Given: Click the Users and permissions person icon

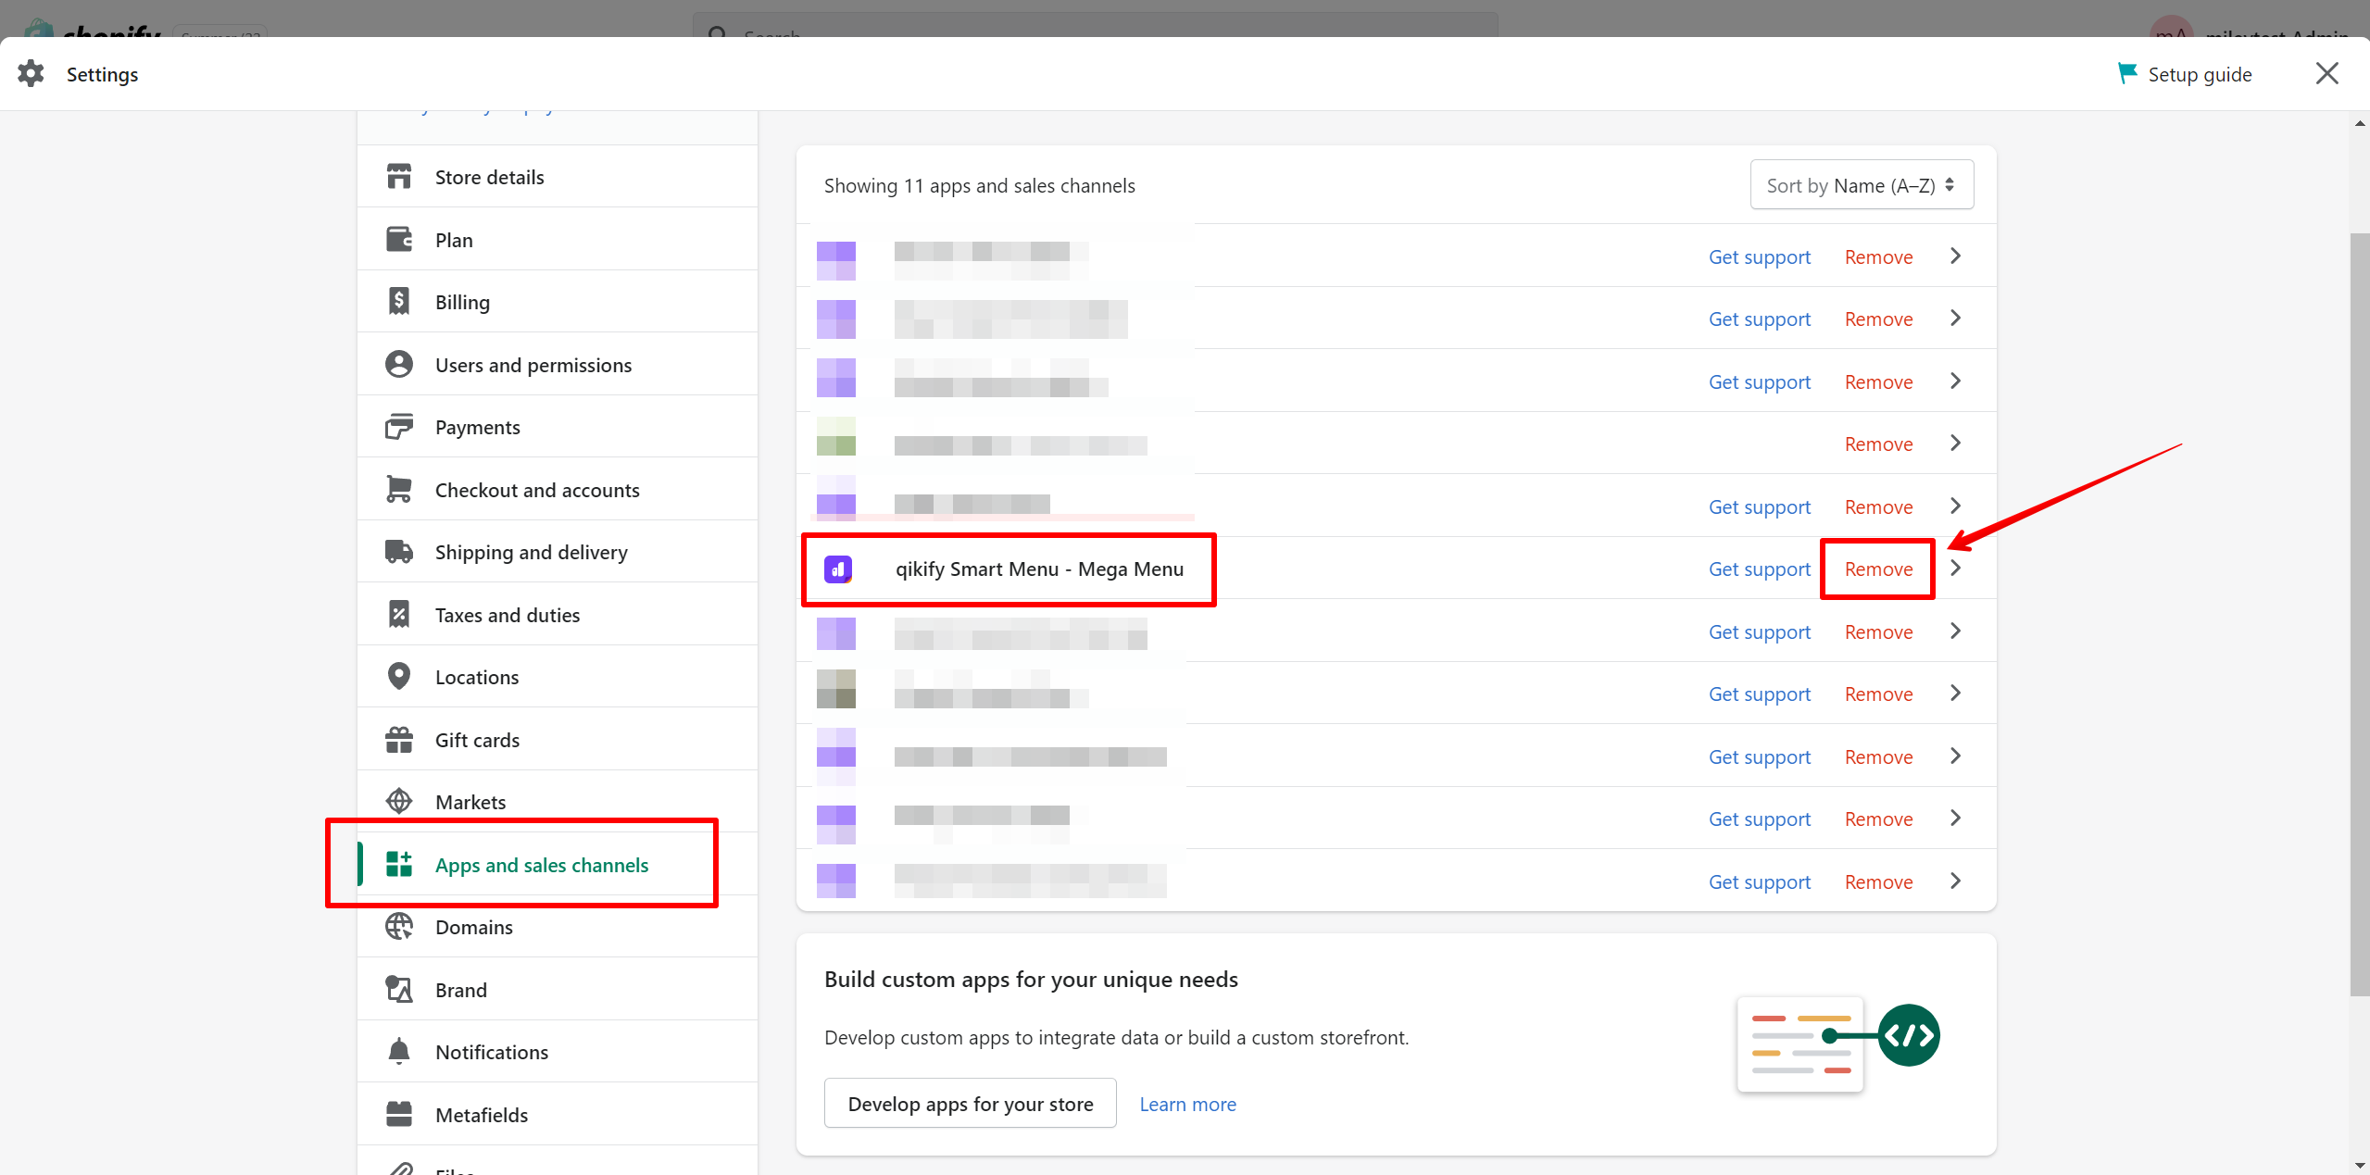Looking at the screenshot, I should tap(399, 365).
